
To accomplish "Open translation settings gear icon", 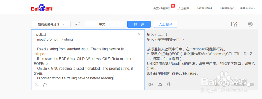I will [x=250, y=24].
